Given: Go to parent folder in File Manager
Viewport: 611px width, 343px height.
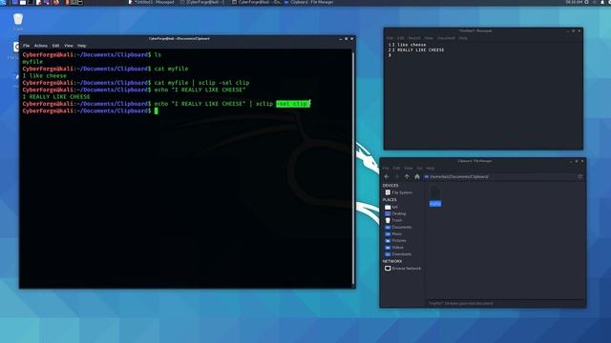Looking at the screenshot, I should pyautogui.click(x=408, y=176).
